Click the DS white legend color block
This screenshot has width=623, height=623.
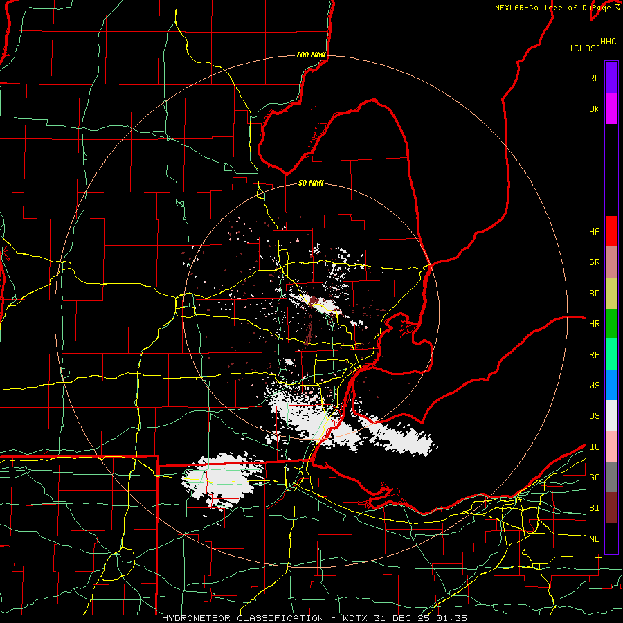(611, 415)
